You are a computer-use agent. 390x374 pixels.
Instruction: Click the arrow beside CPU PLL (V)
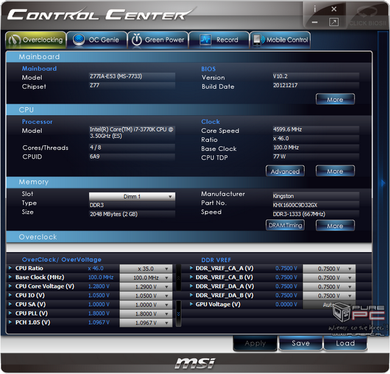pos(10,313)
